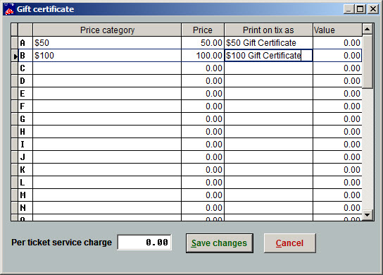Click Print on tix cell in row C
This screenshot has width=383, height=275.
268,68
